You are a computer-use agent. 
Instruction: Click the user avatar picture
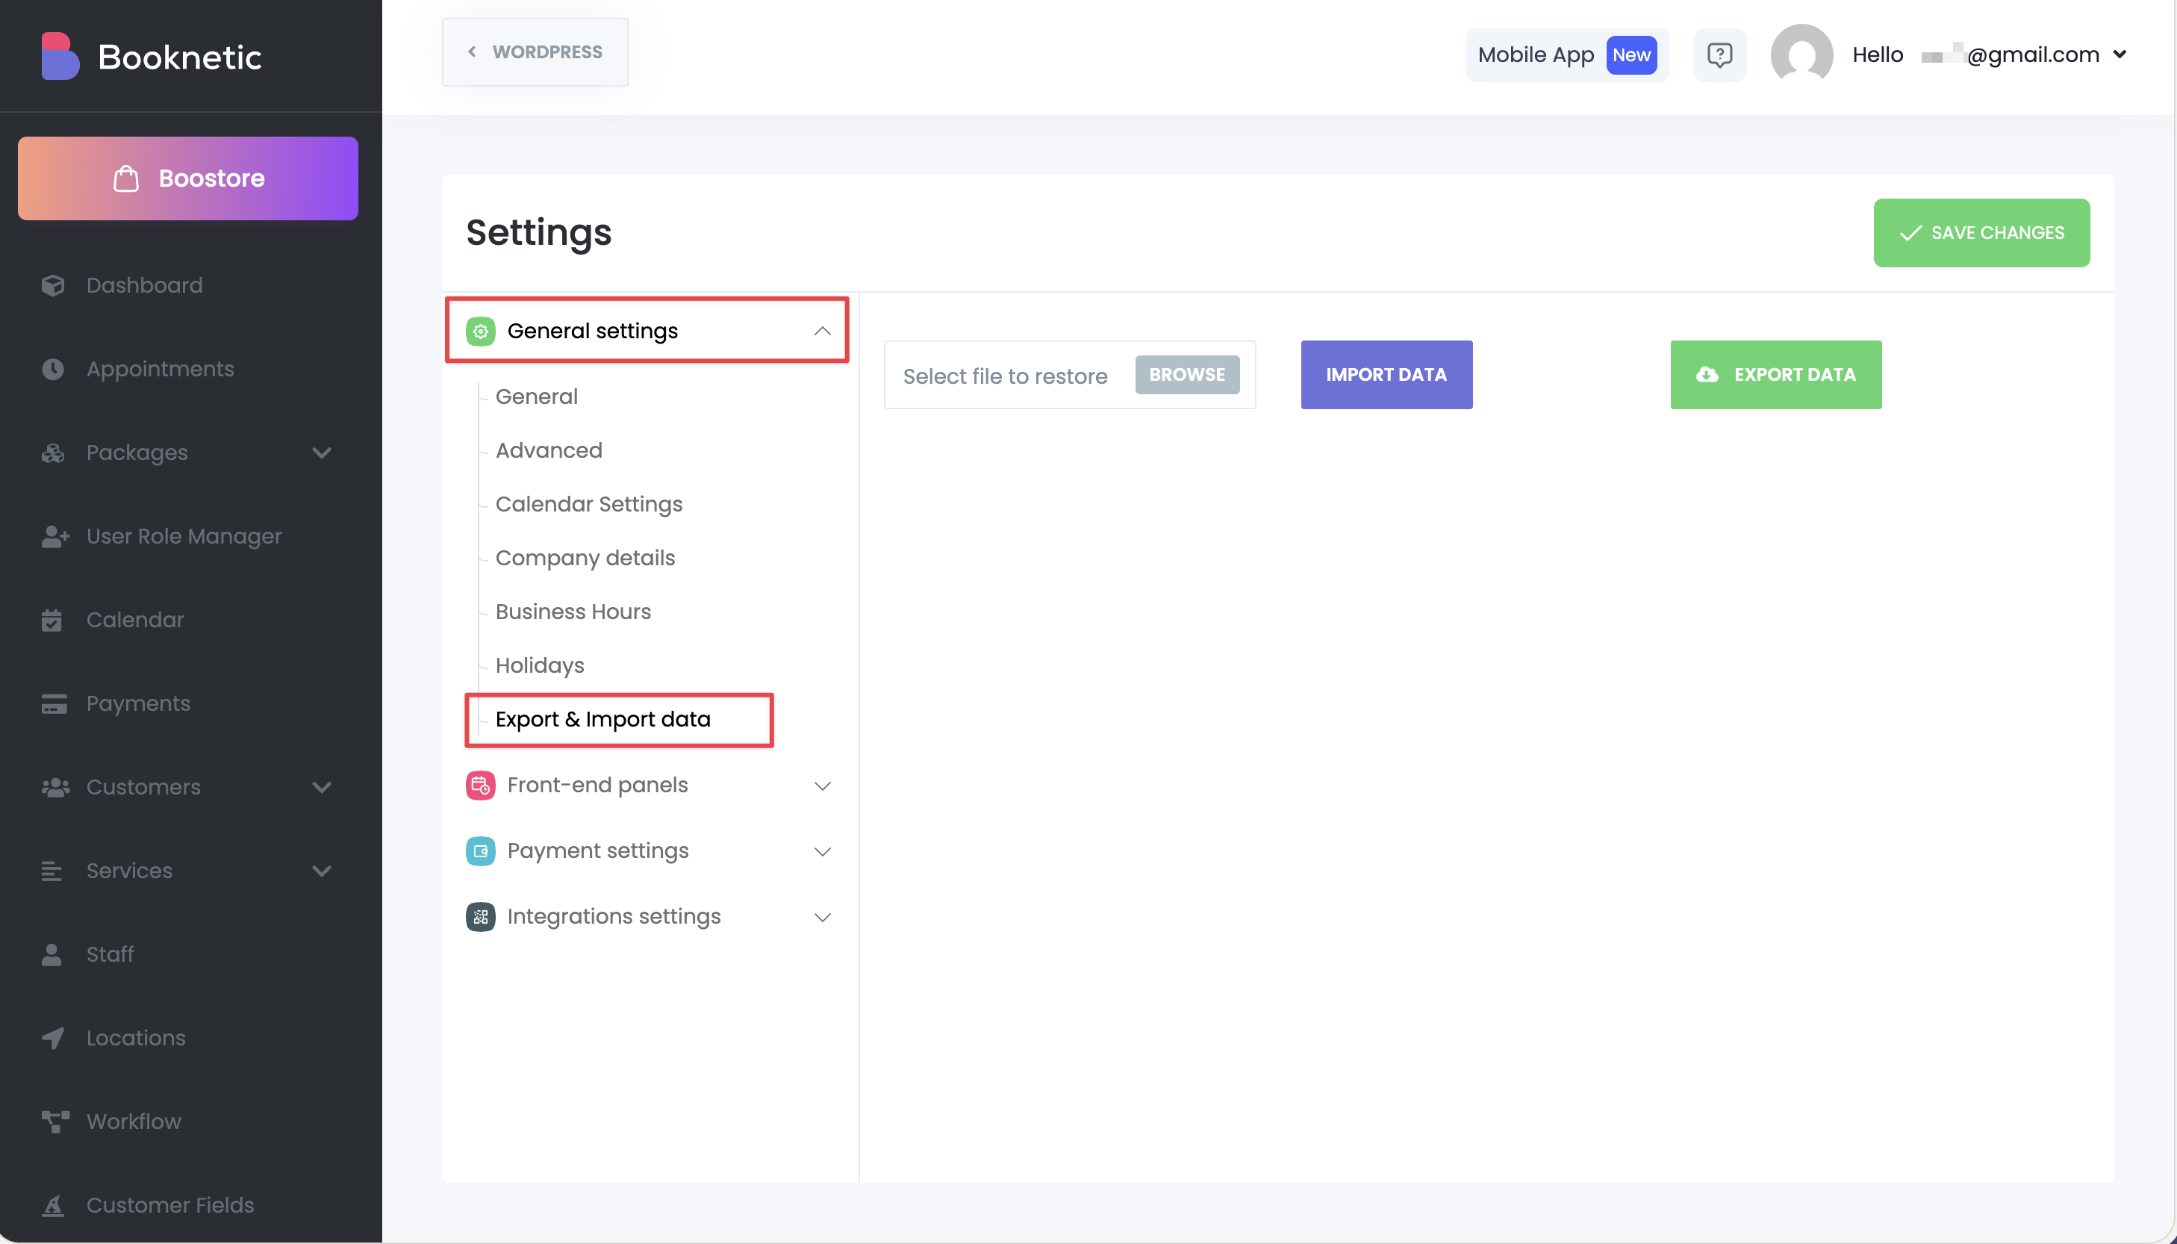[1801, 55]
